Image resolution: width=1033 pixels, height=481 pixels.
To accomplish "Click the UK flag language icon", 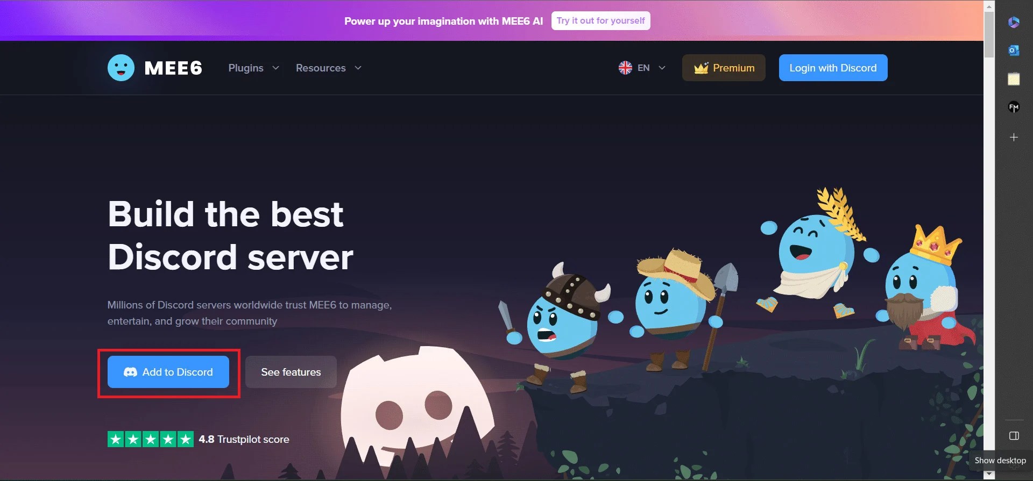I will (x=625, y=68).
